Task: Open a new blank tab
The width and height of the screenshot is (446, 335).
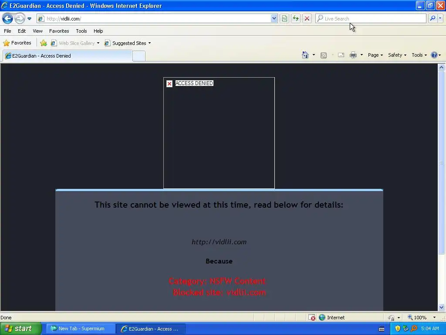Action: (x=139, y=56)
